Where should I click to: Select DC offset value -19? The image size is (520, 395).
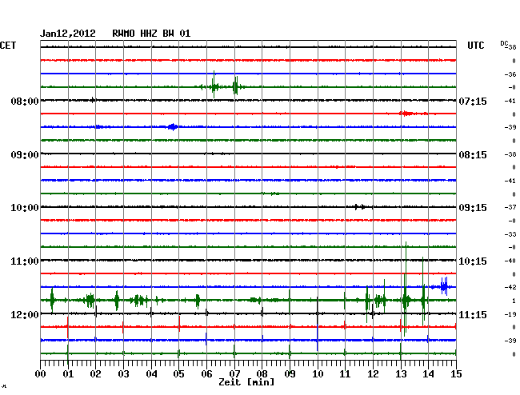(510, 314)
